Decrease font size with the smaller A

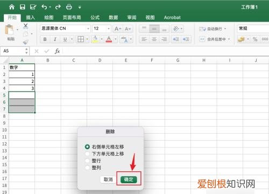tap(128, 29)
